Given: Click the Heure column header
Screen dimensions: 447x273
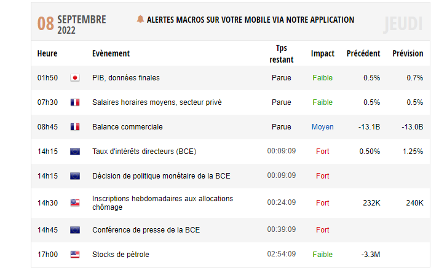Looking at the screenshot, I should pos(47,53).
